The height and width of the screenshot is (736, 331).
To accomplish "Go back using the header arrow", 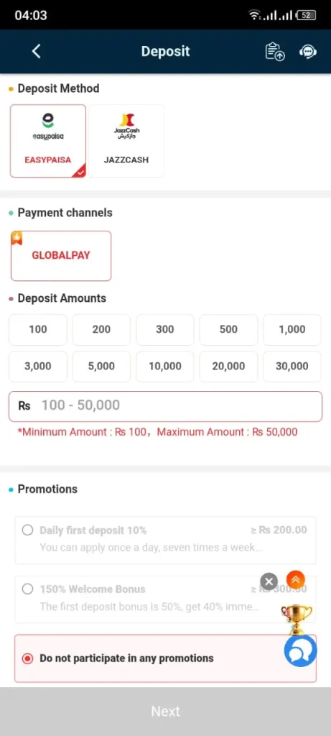I will [36, 51].
